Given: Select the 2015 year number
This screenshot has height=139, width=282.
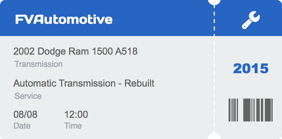Looking at the screenshot, I should tap(251, 69).
